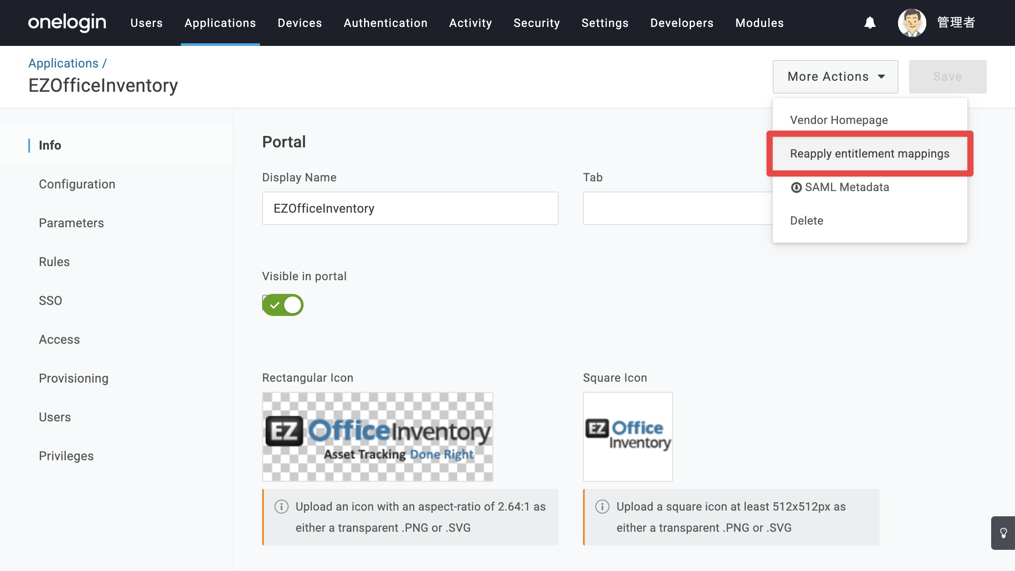Click the info icon beside square icon hint
The height and width of the screenshot is (571, 1015).
pyautogui.click(x=602, y=507)
